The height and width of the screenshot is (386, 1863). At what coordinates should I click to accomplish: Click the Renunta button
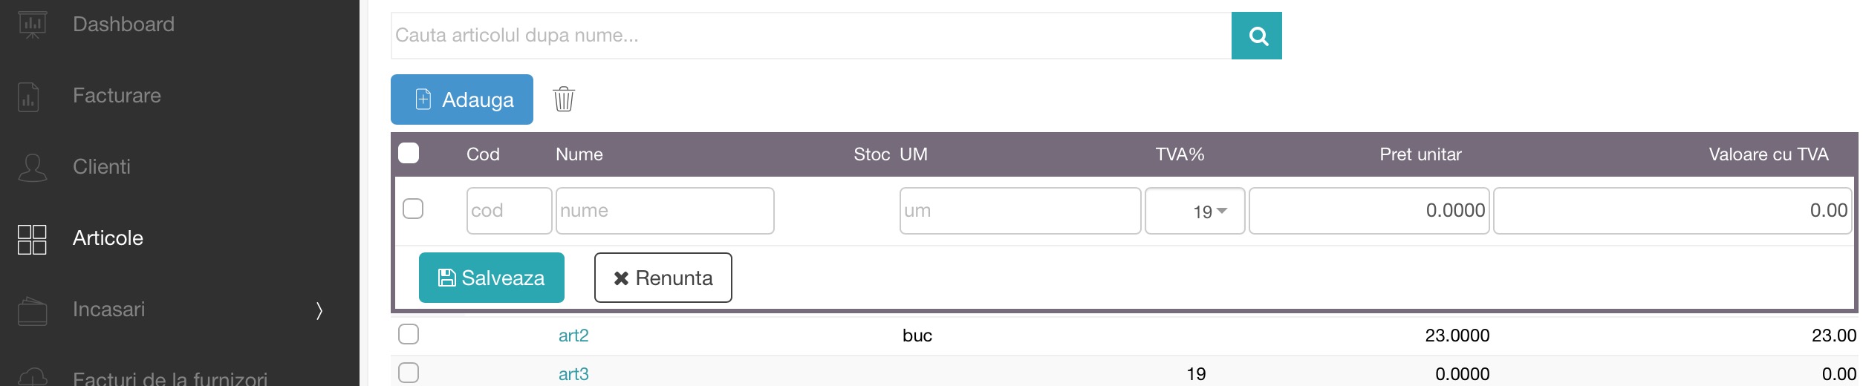tap(663, 278)
